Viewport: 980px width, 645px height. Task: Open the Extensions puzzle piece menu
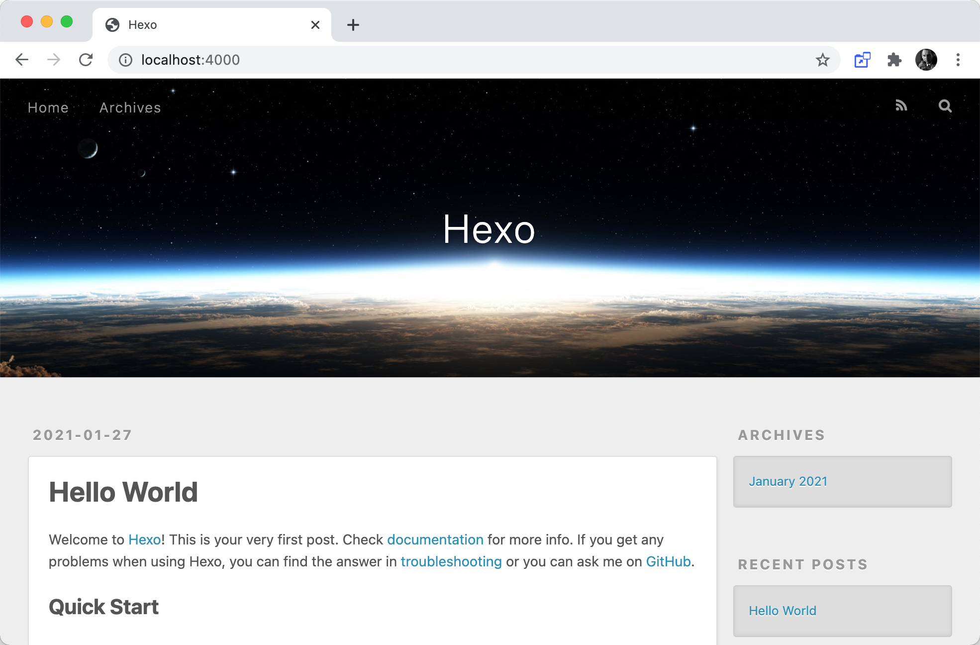pyautogui.click(x=894, y=60)
